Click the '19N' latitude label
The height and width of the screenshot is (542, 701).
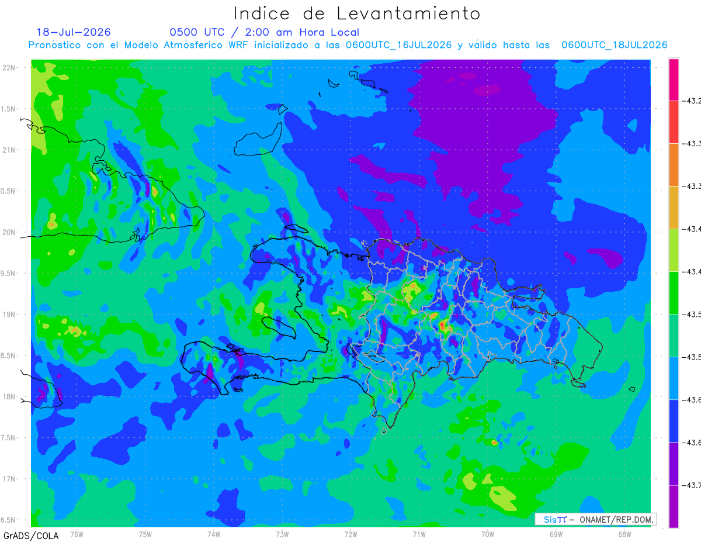tap(10, 315)
